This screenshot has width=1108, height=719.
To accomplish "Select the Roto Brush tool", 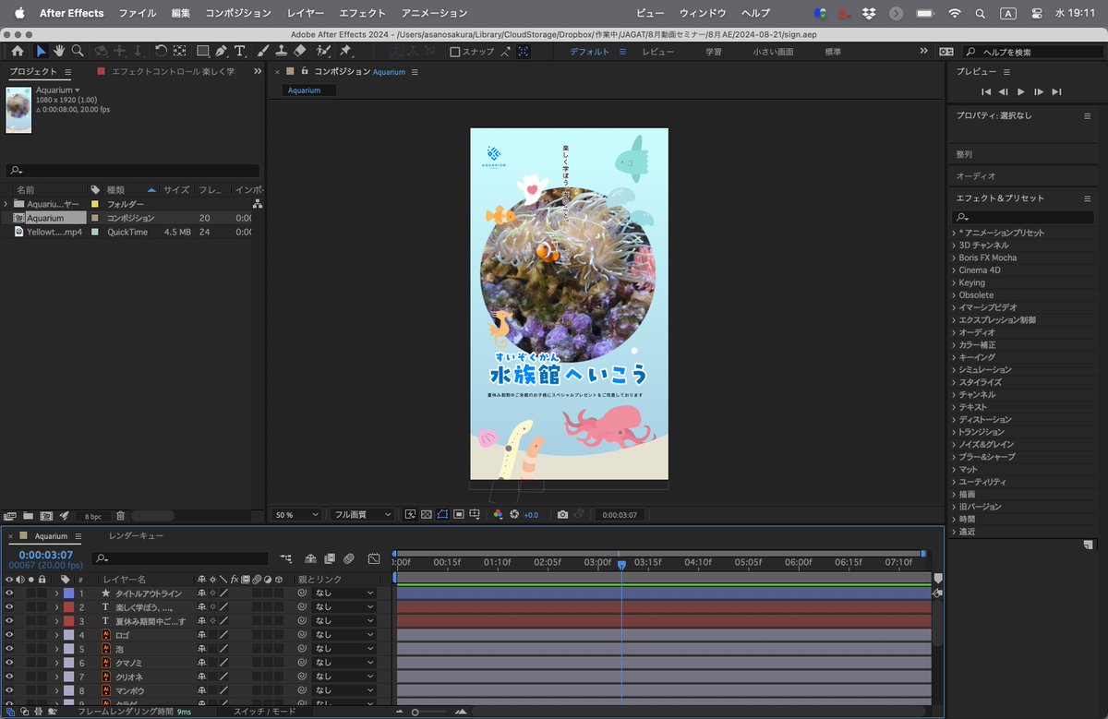I will click(x=322, y=52).
